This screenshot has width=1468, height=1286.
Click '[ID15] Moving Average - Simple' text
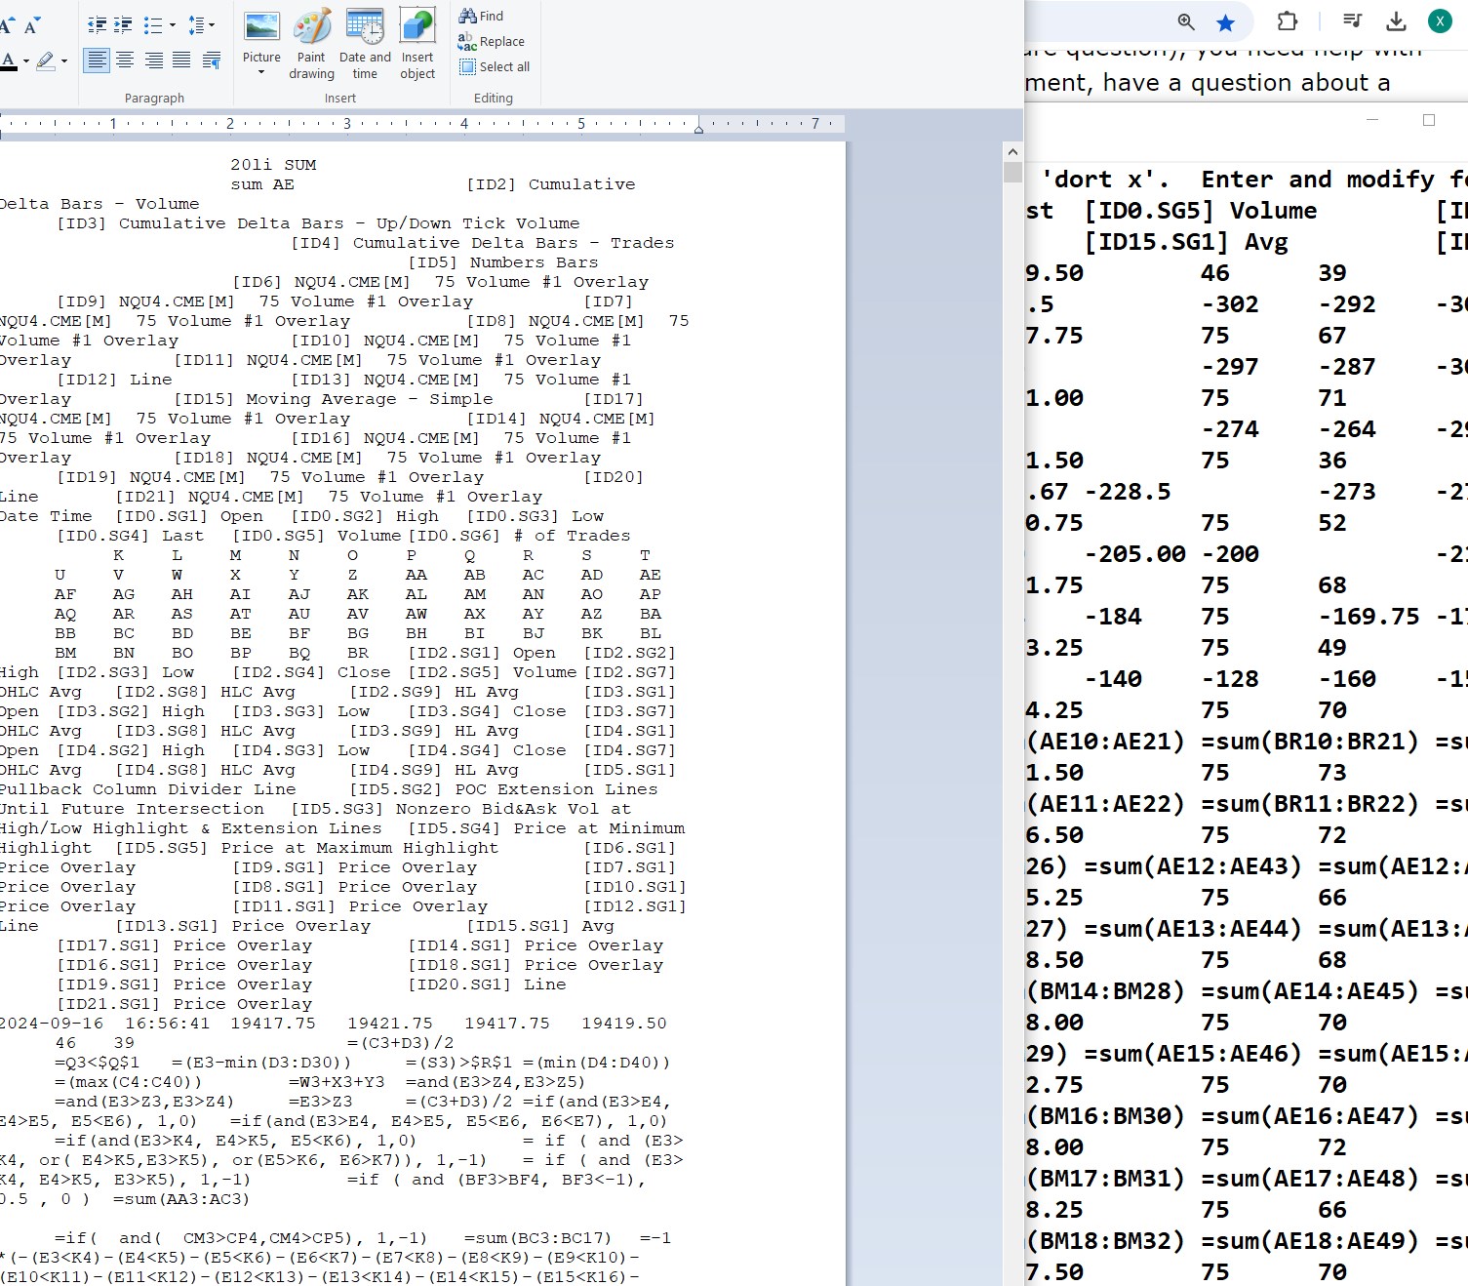[334, 399]
